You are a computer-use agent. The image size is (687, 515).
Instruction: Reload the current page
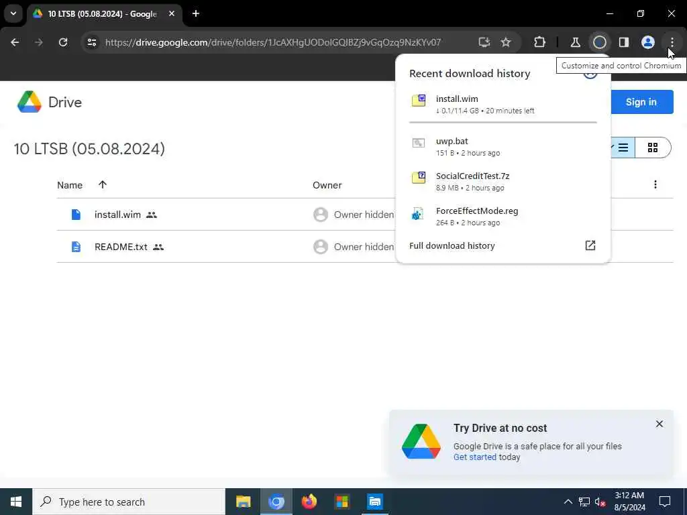click(x=63, y=42)
